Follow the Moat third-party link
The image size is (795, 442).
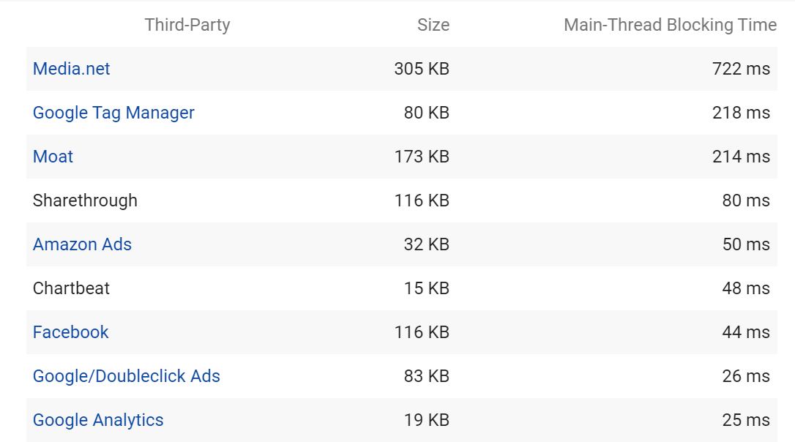tap(53, 157)
